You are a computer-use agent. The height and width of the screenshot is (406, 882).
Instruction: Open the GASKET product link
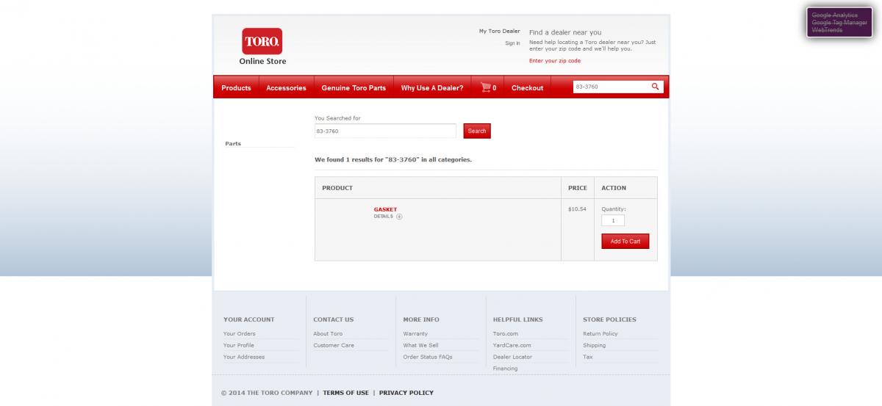(385, 209)
